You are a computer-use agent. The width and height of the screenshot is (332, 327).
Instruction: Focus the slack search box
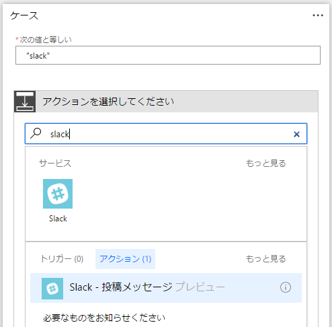(x=166, y=134)
